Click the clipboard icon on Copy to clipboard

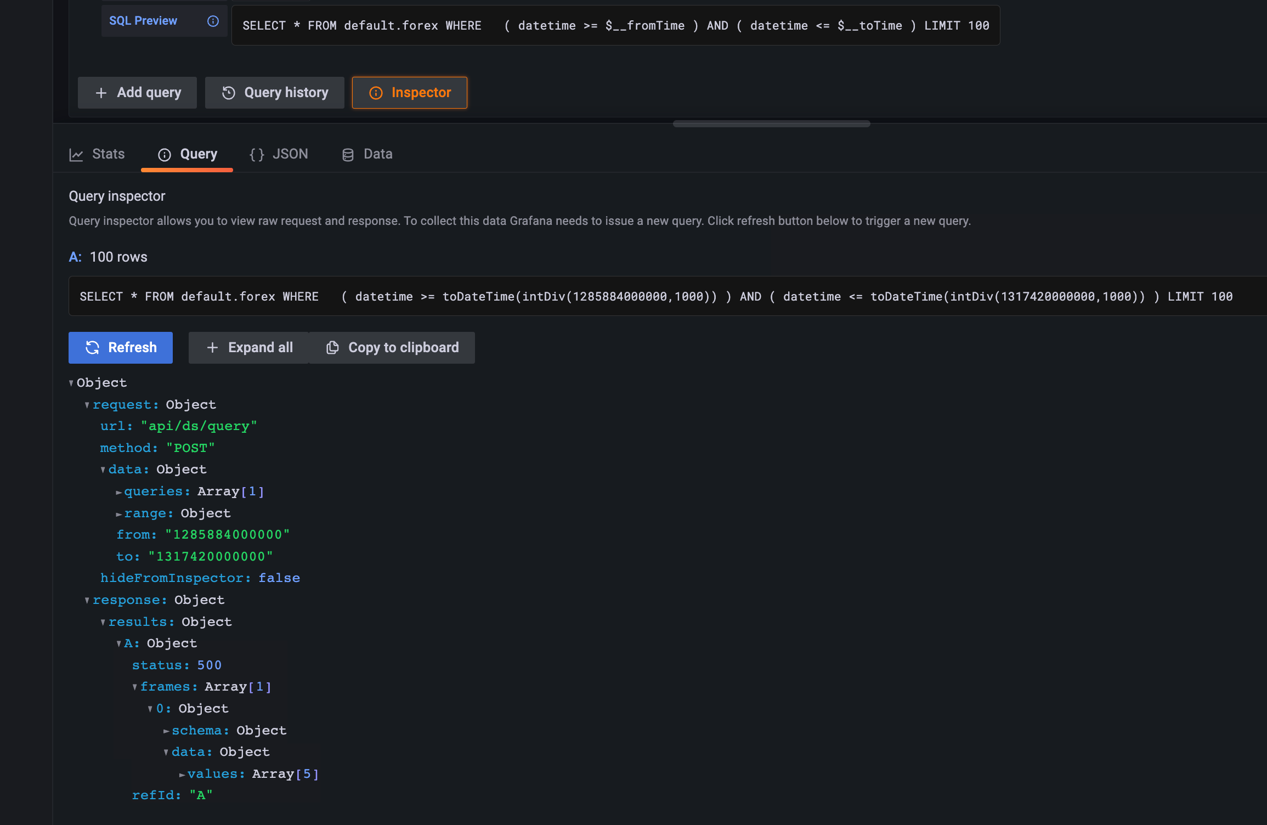pos(333,347)
